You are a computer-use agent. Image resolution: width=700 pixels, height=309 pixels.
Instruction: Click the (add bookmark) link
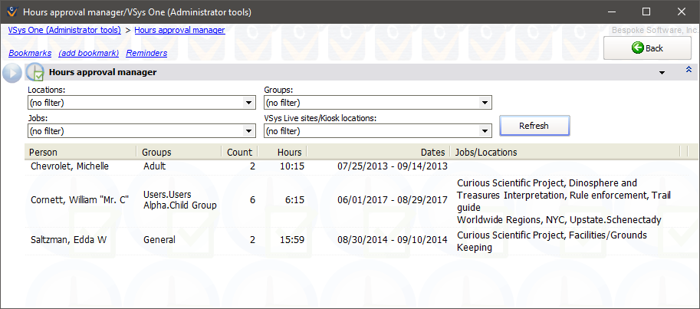(89, 53)
